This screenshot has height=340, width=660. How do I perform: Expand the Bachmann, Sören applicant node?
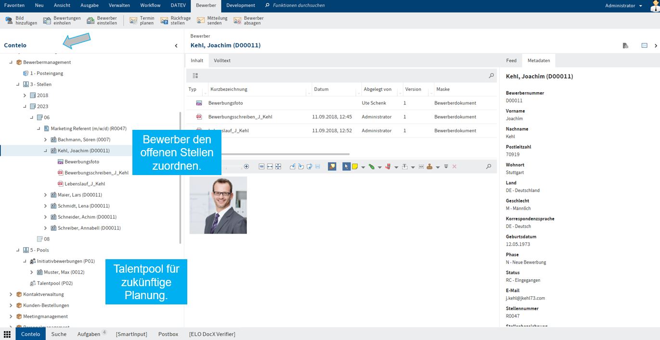[46, 139]
